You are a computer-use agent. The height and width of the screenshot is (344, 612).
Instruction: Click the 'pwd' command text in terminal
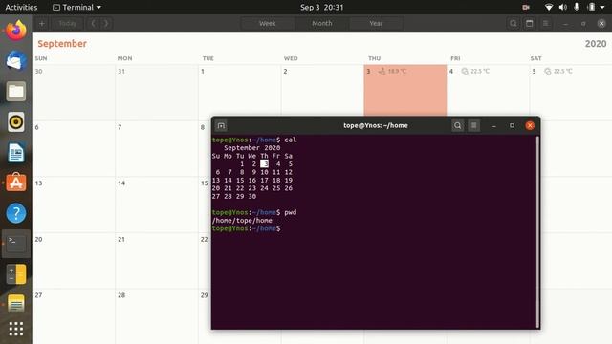[x=291, y=212]
